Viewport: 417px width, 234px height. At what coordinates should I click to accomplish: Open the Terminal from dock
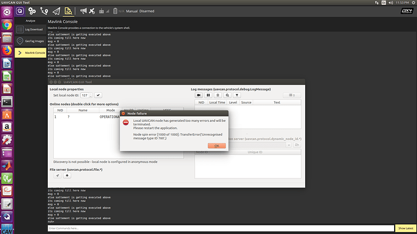(7, 101)
